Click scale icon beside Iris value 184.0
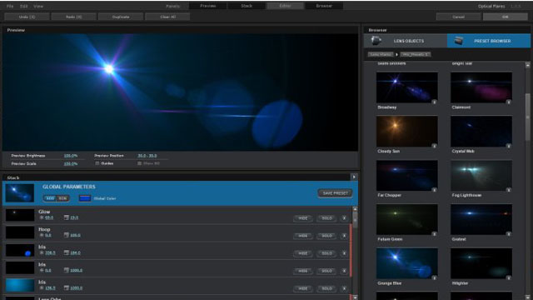The image size is (533, 300). click(x=67, y=252)
